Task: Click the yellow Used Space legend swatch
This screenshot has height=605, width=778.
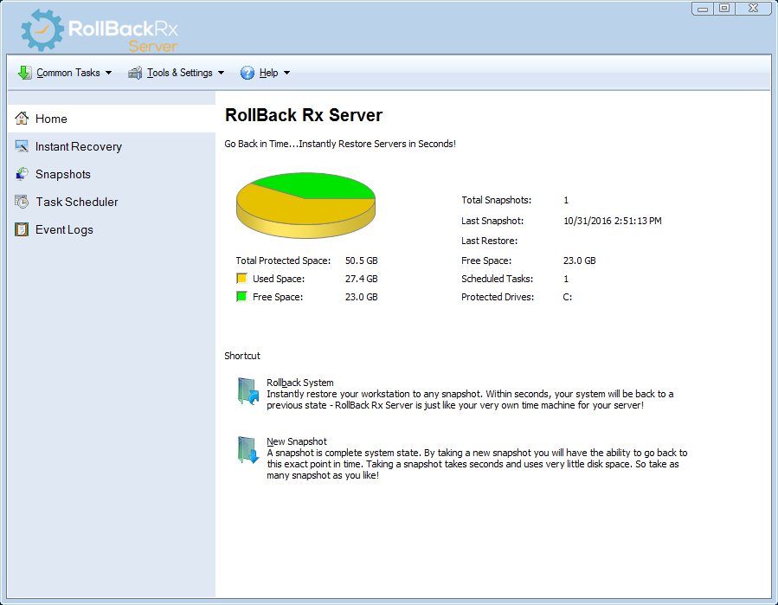Action: (241, 278)
